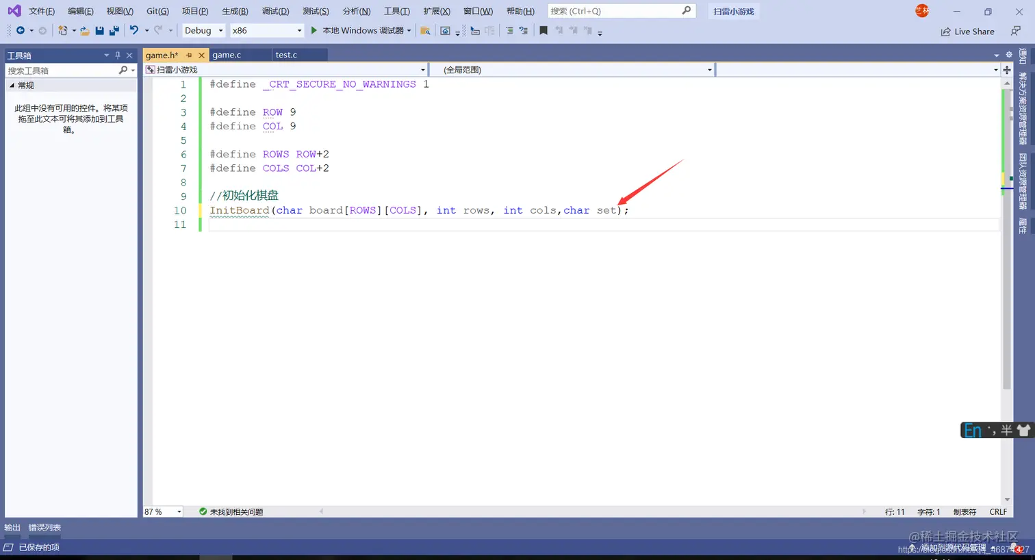Open the 帮助(H) menu

pos(520,11)
